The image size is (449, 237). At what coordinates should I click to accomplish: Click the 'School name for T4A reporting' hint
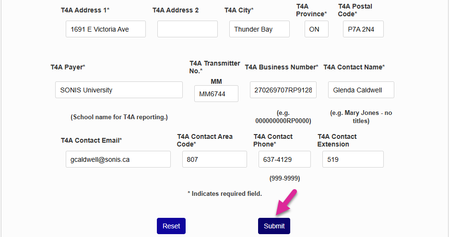tap(119, 117)
